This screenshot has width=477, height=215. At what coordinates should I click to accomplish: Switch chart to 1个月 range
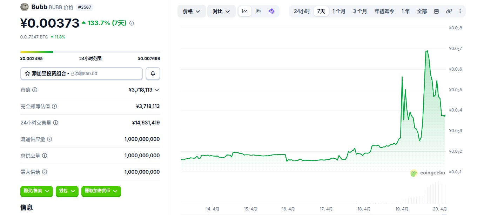pyautogui.click(x=339, y=11)
